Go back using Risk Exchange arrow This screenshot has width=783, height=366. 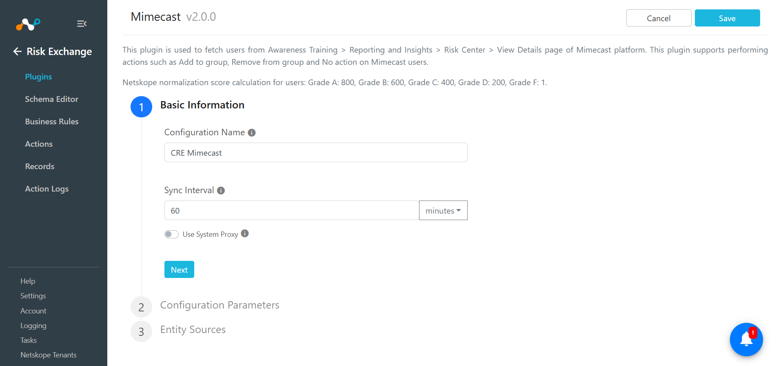17,51
